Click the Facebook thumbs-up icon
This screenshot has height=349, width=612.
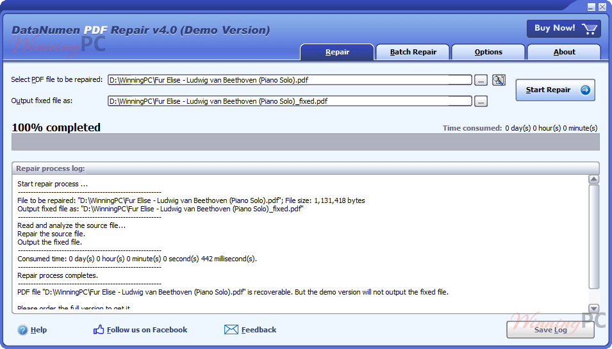pos(98,330)
